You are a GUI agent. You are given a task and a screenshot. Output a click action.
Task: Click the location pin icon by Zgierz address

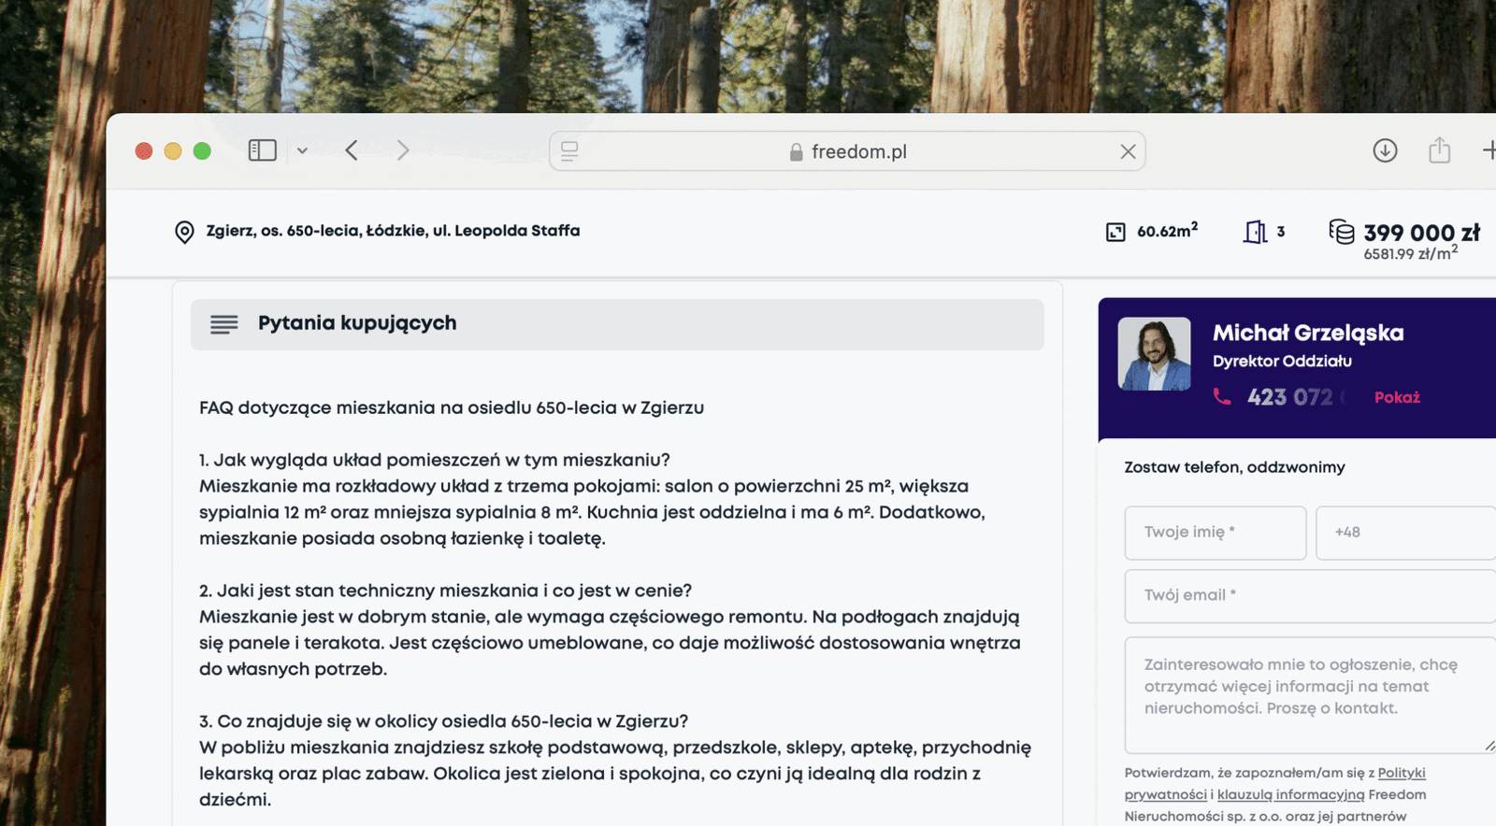[x=184, y=232]
